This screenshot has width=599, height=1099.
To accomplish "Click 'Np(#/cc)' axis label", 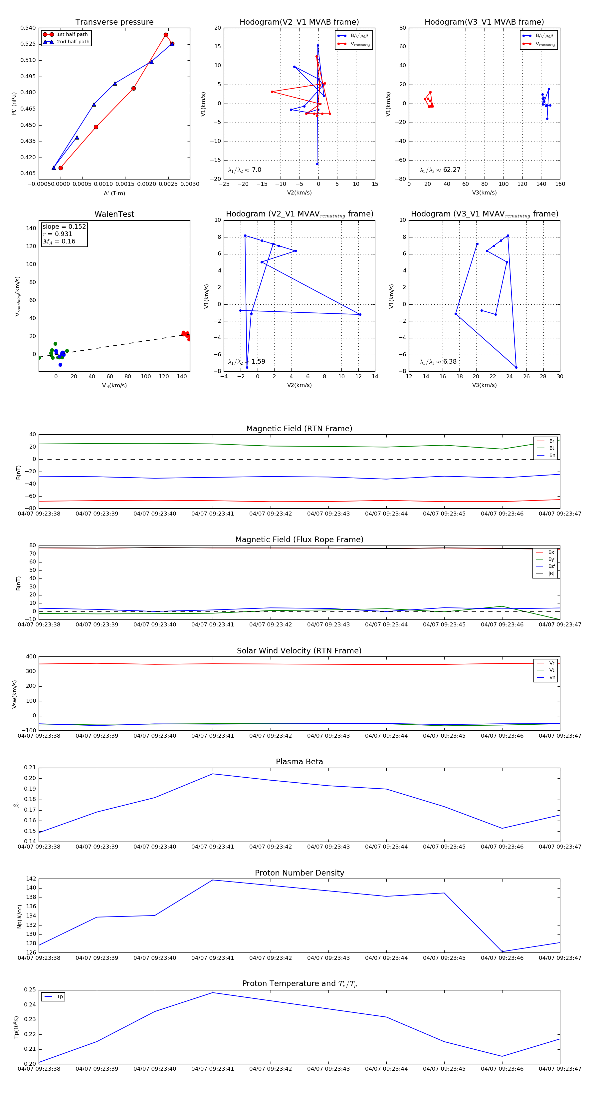I will [x=19, y=916].
